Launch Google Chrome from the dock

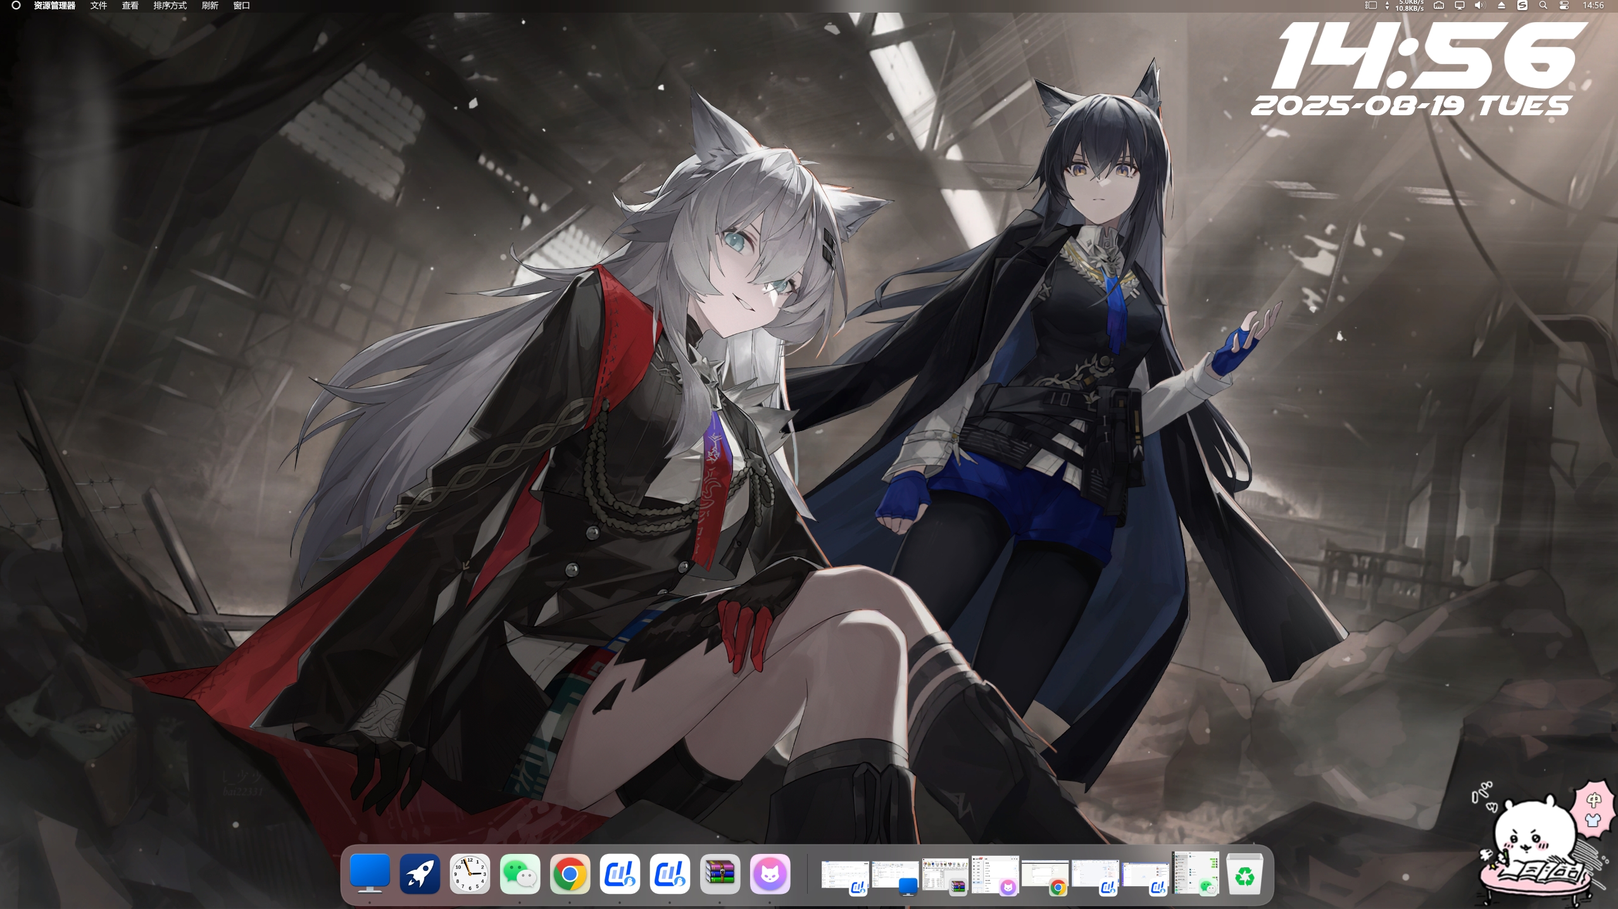[x=570, y=874]
